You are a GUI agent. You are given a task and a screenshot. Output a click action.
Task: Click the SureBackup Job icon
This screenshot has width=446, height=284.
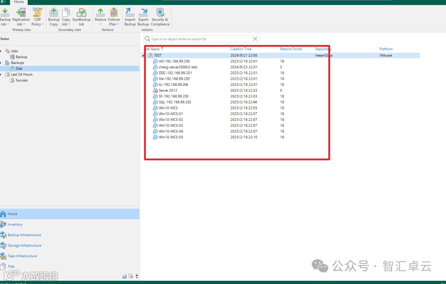(81, 12)
